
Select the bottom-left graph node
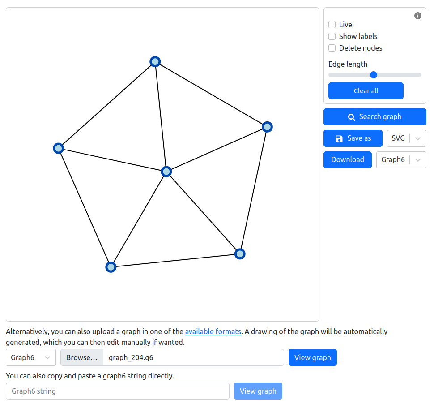coord(111,267)
